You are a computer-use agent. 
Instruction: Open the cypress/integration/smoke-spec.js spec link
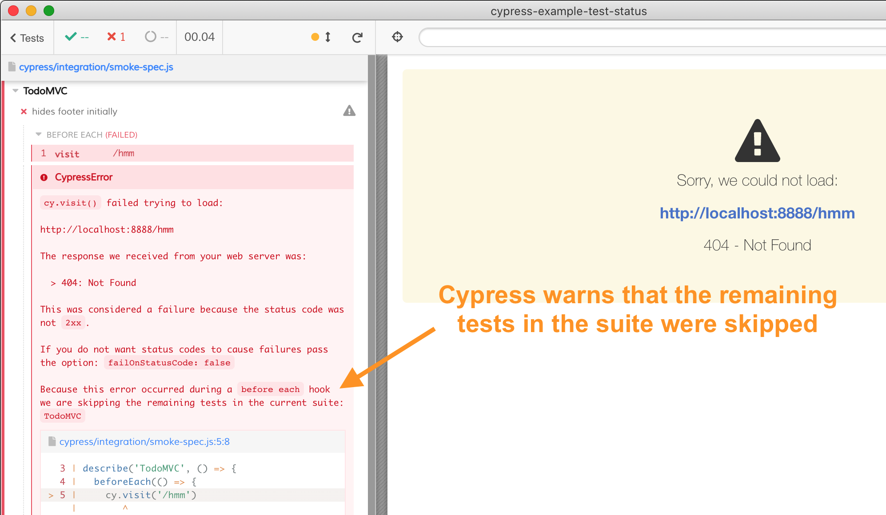96,67
